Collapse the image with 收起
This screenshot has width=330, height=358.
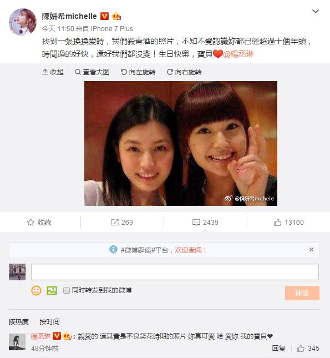(53, 72)
